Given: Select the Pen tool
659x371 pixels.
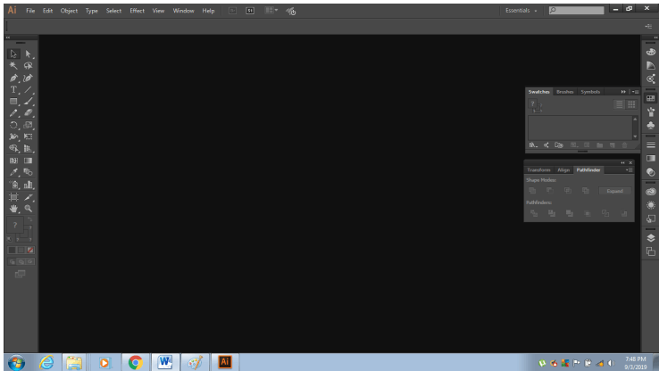Looking at the screenshot, I should click(13, 78).
